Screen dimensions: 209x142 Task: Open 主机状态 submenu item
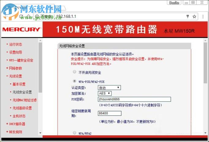tap(19, 116)
